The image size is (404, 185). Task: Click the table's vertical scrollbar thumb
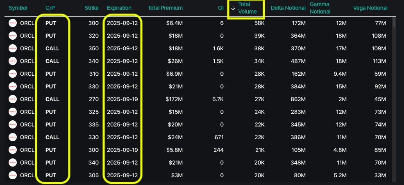click(394, 23)
